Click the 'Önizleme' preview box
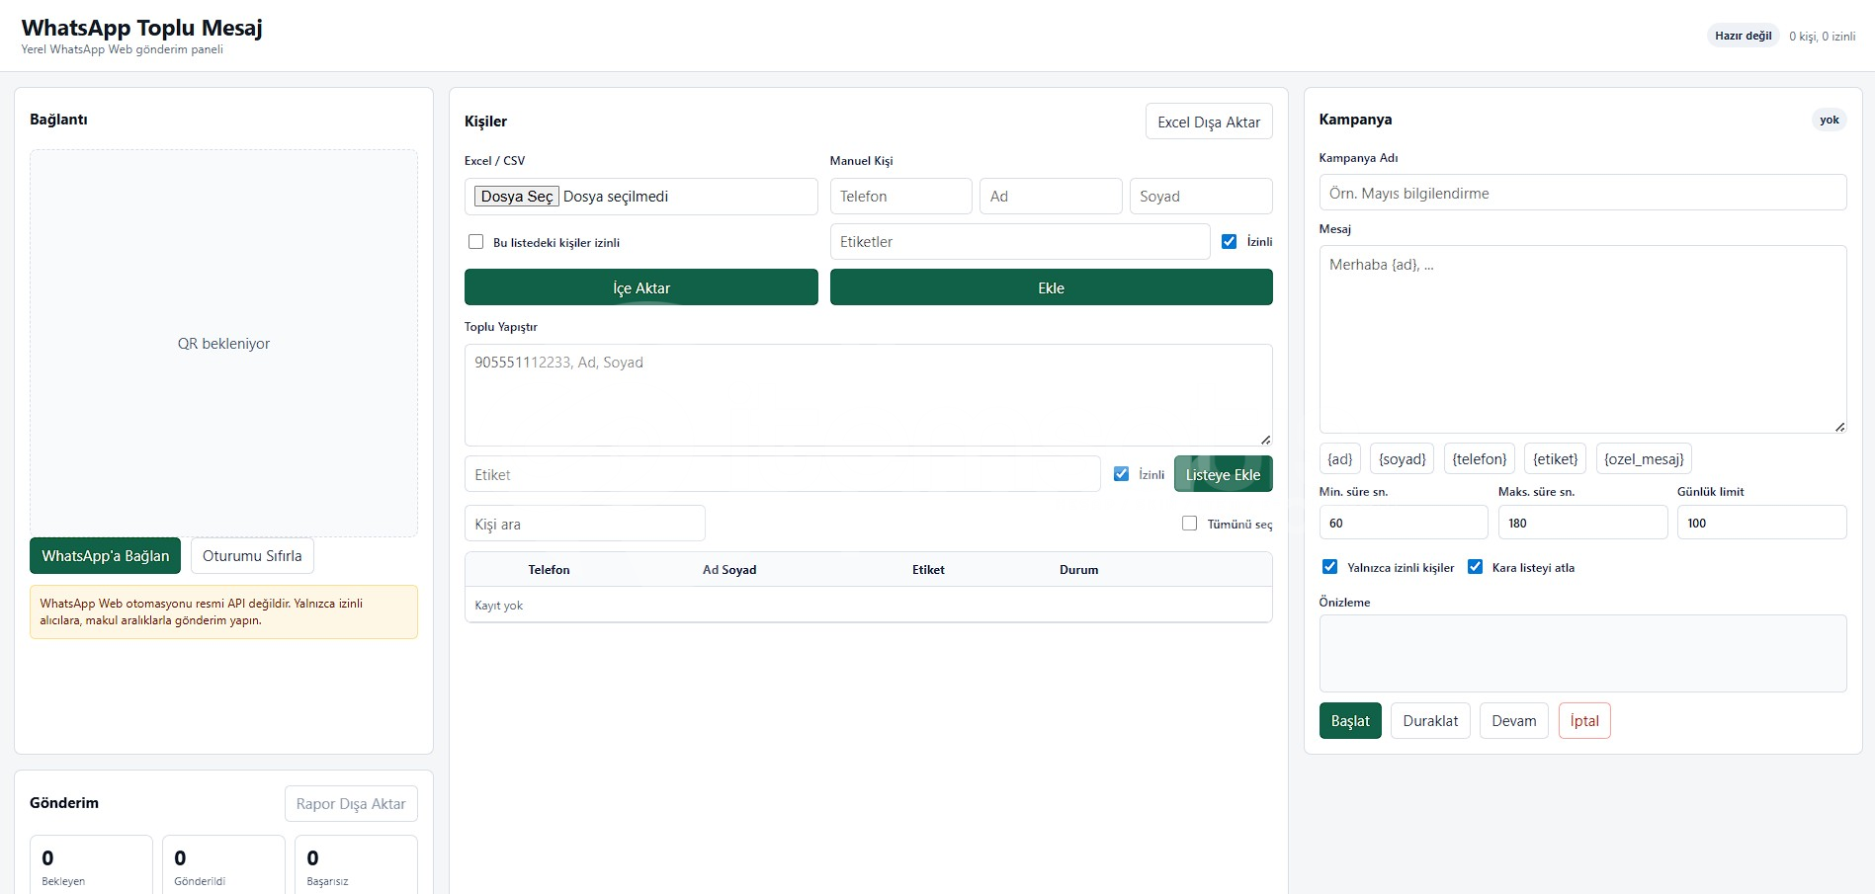This screenshot has height=894, width=1875. pos(1582,654)
